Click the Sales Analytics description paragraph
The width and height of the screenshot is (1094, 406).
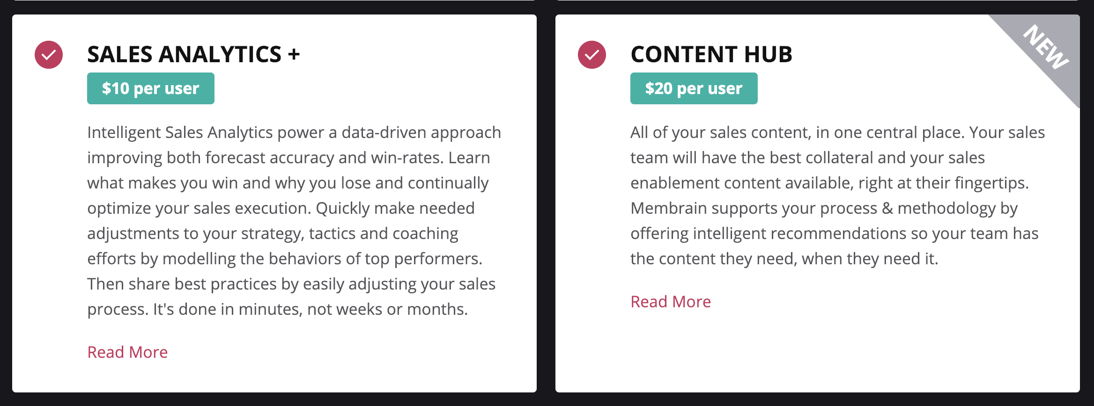[x=294, y=221]
